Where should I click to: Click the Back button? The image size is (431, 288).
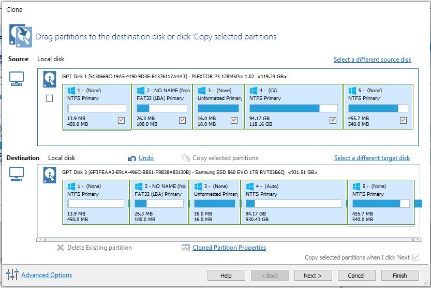(270, 276)
